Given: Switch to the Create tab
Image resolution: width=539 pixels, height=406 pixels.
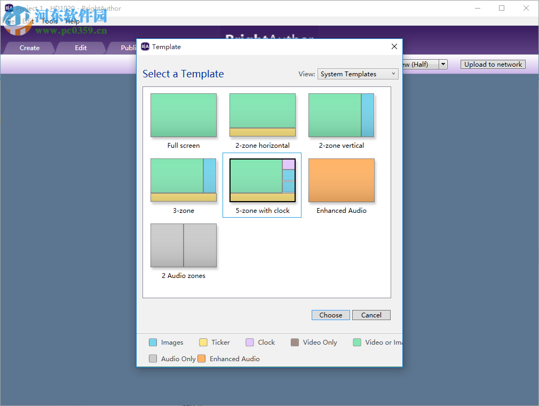Looking at the screenshot, I should [29, 47].
